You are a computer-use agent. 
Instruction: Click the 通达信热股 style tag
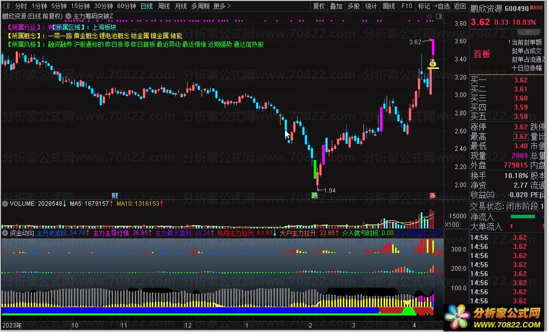pyautogui.click(x=248, y=44)
